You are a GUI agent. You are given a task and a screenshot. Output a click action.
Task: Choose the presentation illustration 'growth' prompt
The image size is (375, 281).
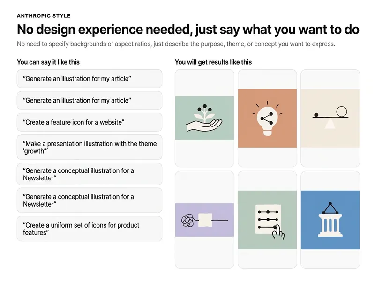(x=90, y=148)
